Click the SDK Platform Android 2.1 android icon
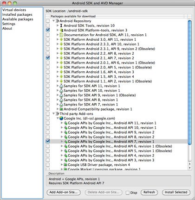195x200 pixels. (61, 58)
